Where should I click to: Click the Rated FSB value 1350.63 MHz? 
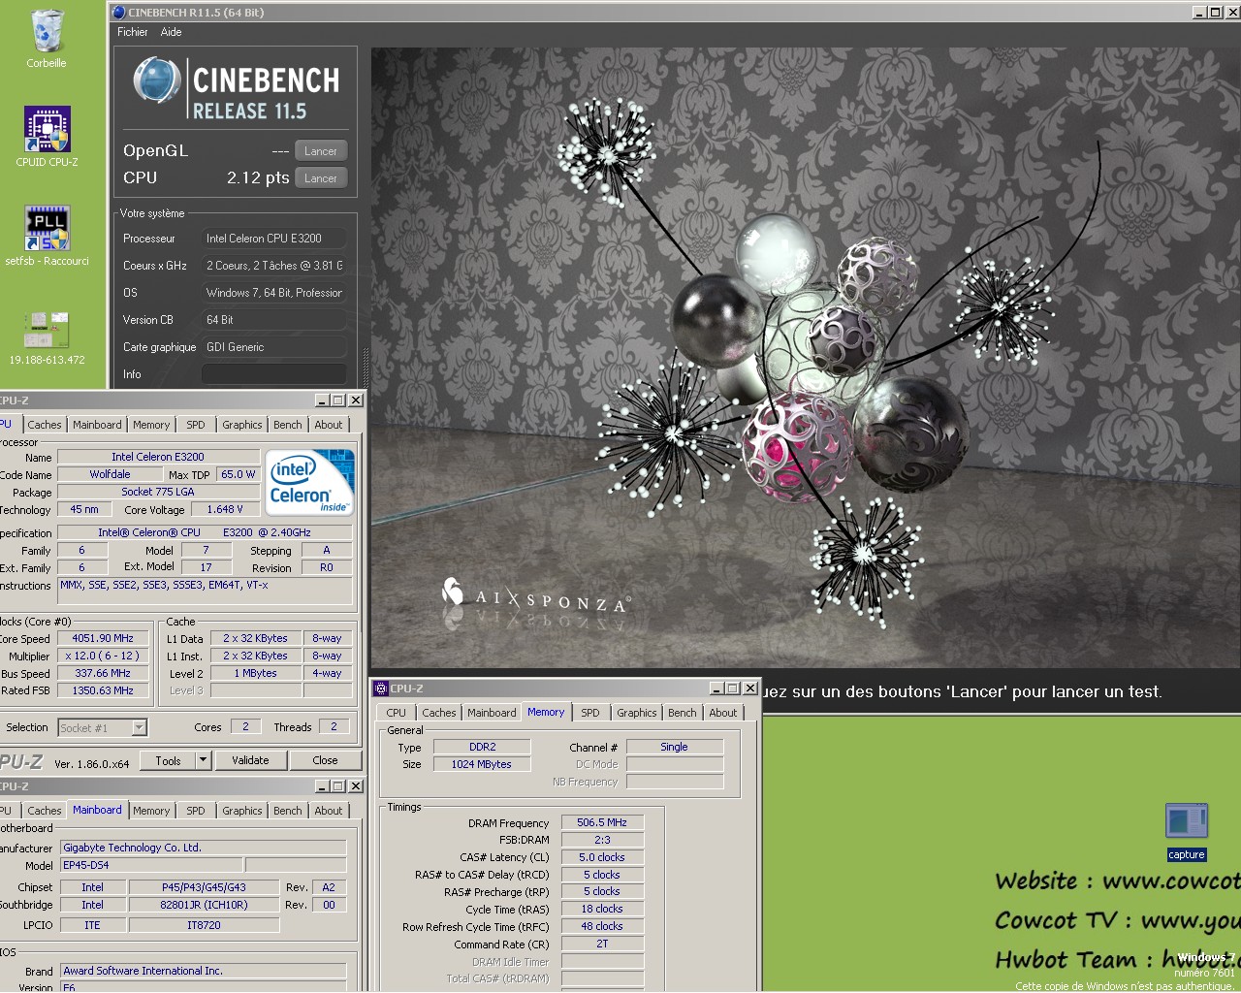103,690
